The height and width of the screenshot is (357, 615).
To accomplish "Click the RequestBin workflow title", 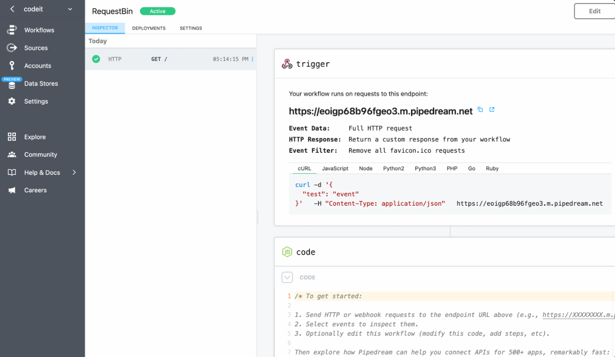I will 112,11.
